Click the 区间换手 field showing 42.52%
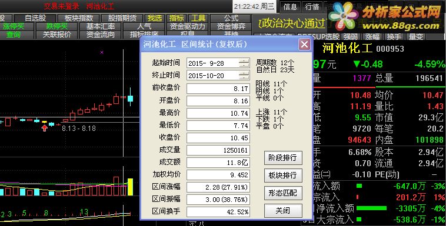The height and width of the screenshot is (226, 446). tap(218, 212)
